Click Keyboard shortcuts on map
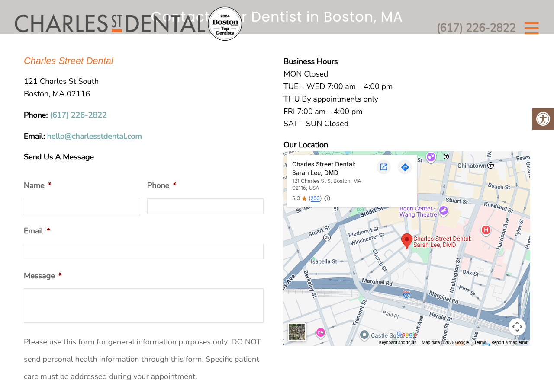Image resolution: width=554 pixels, height=389 pixels. pyautogui.click(x=398, y=343)
